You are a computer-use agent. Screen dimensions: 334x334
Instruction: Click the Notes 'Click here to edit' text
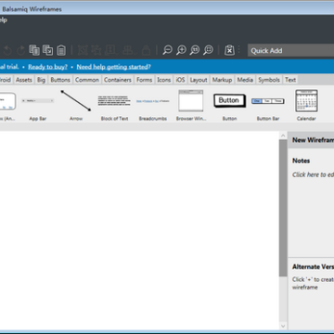313,174
